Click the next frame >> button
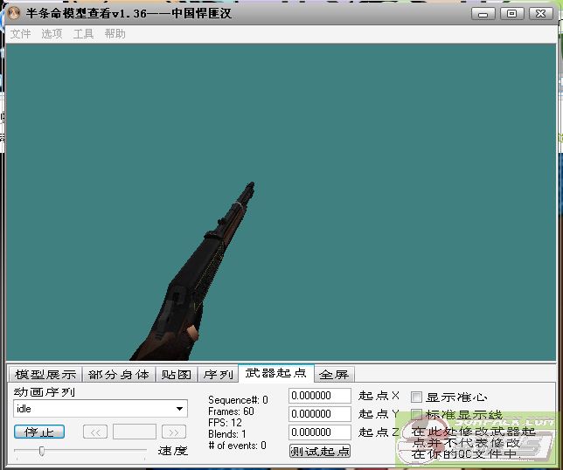Image resolution: width=563 pixels, height=470 pixels. click(174, 432)
